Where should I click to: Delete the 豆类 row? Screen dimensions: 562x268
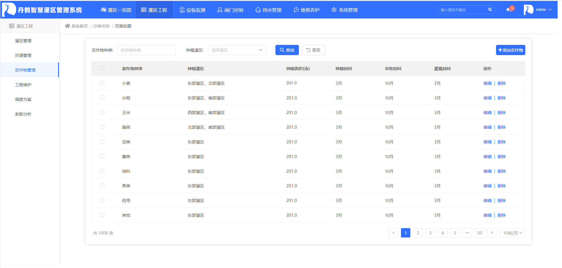(x=502, y=142)
